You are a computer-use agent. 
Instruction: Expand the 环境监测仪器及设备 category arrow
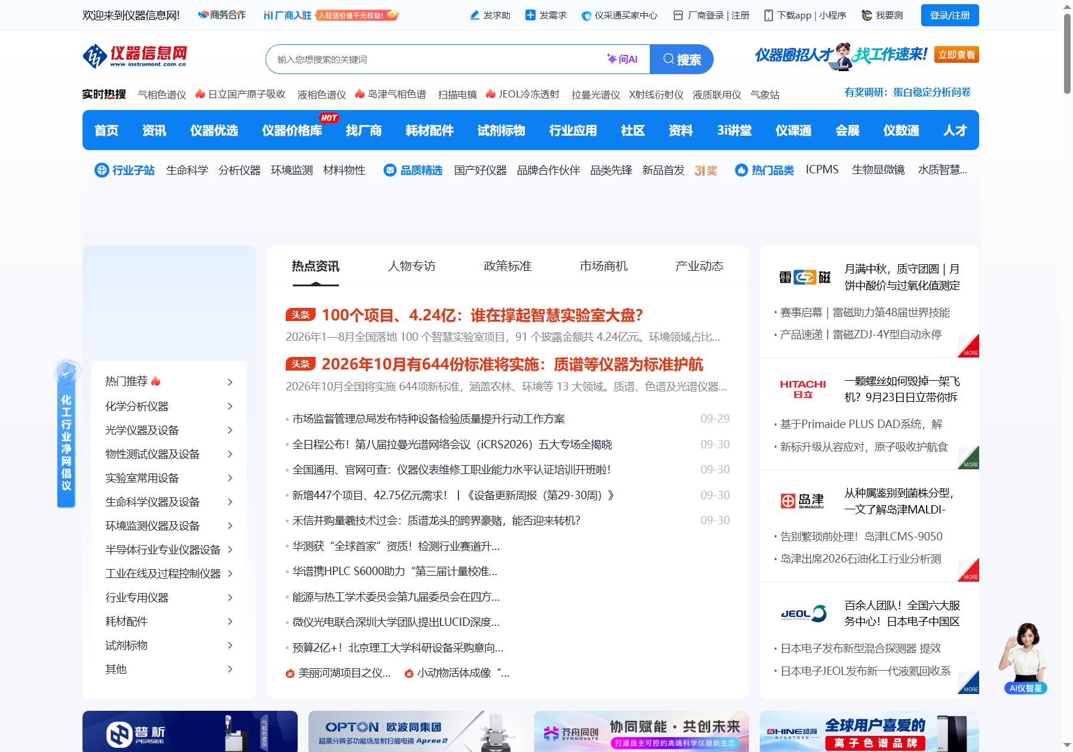230,526
